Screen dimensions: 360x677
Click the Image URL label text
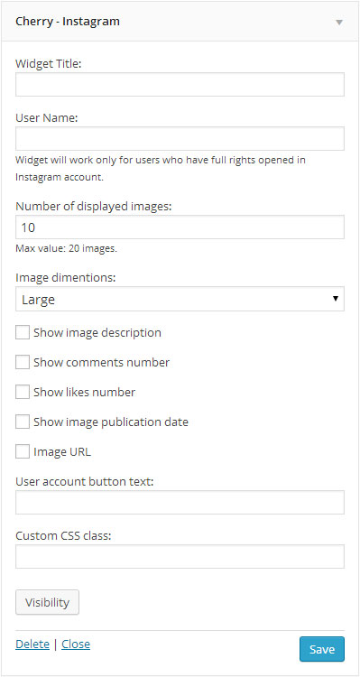[x=62, y=452]
